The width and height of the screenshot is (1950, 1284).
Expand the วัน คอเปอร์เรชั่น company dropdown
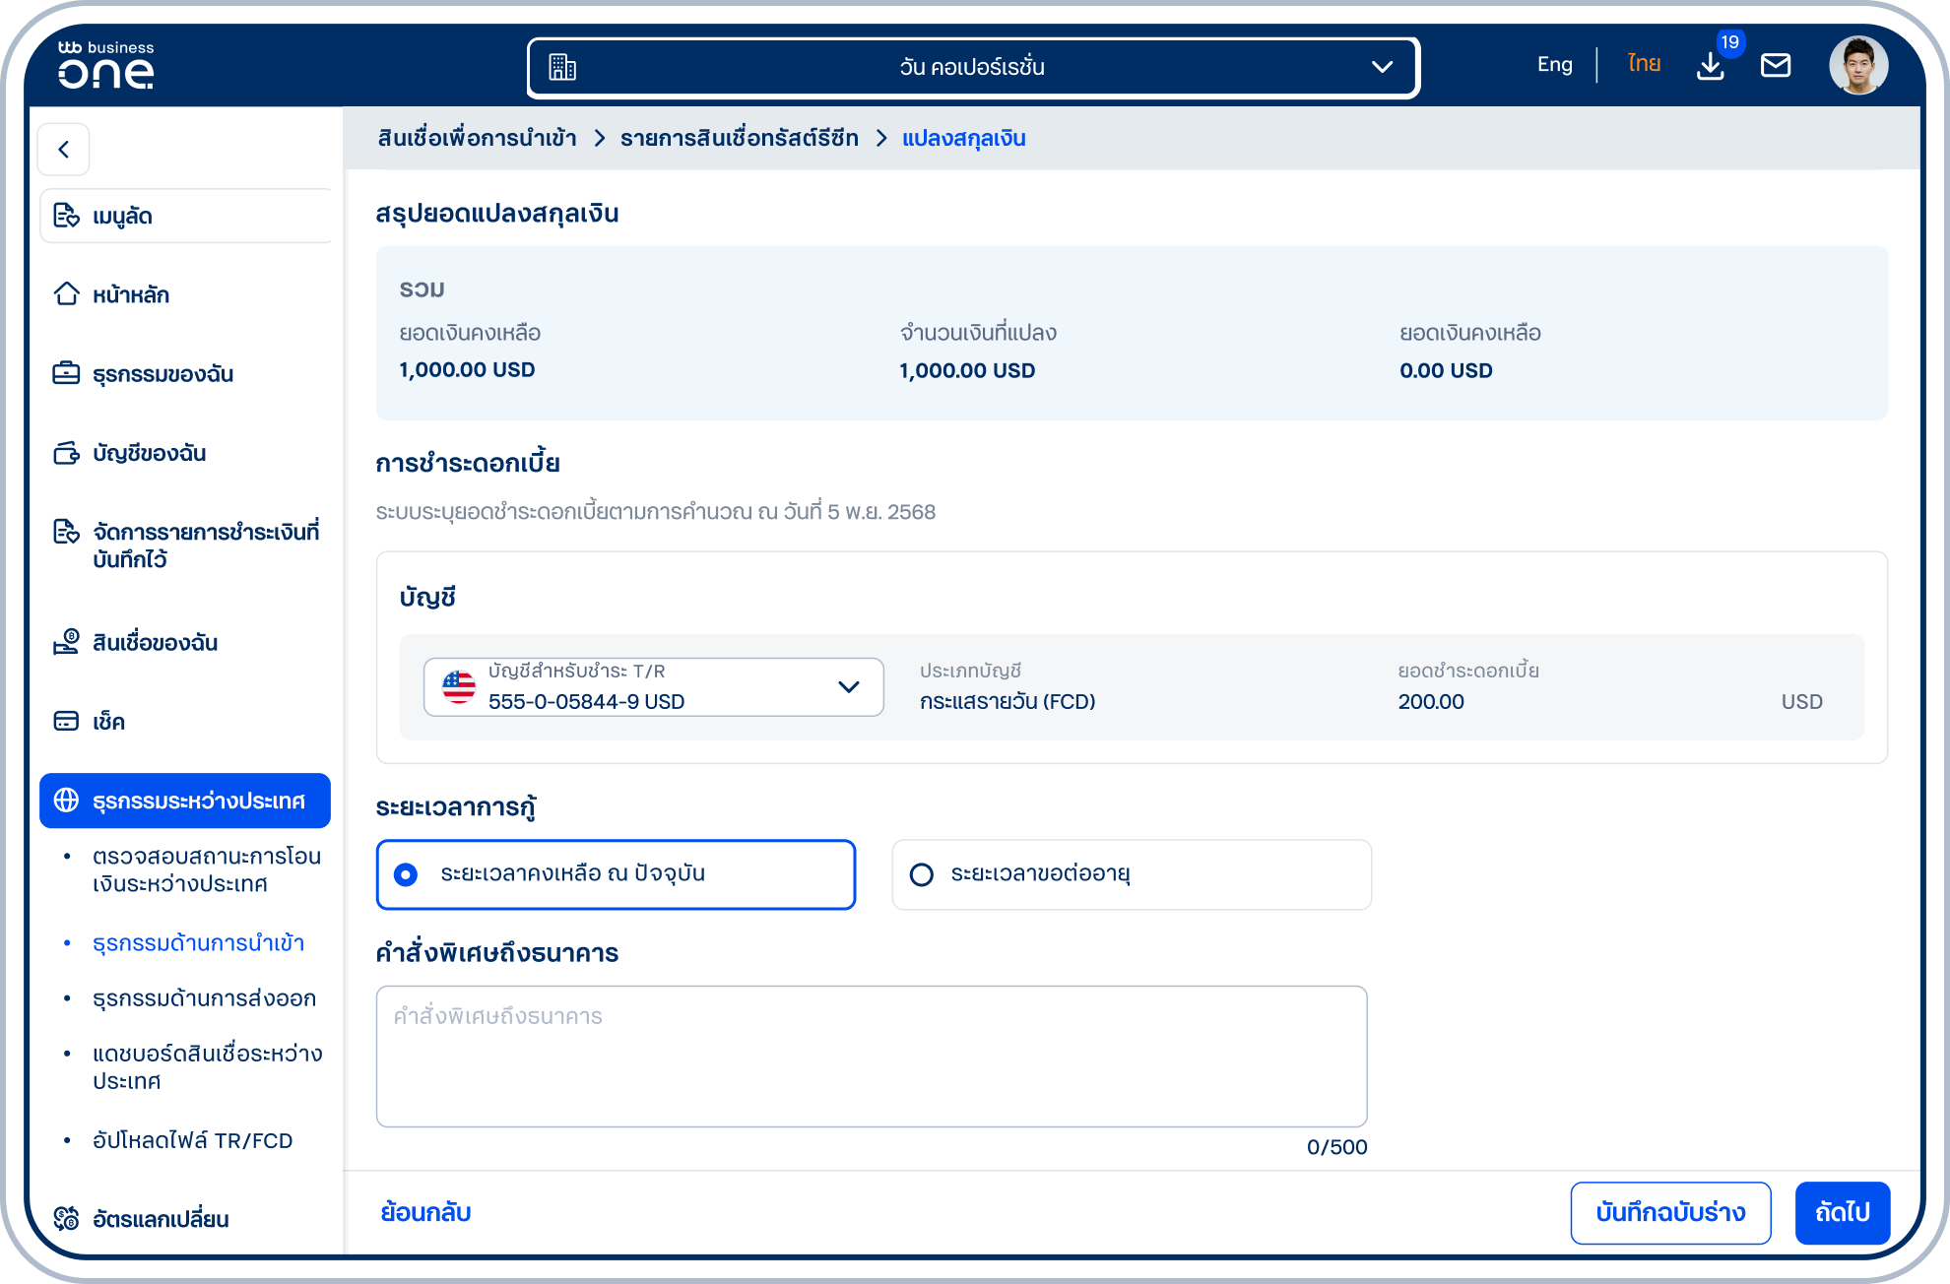[x=973, y=67]
